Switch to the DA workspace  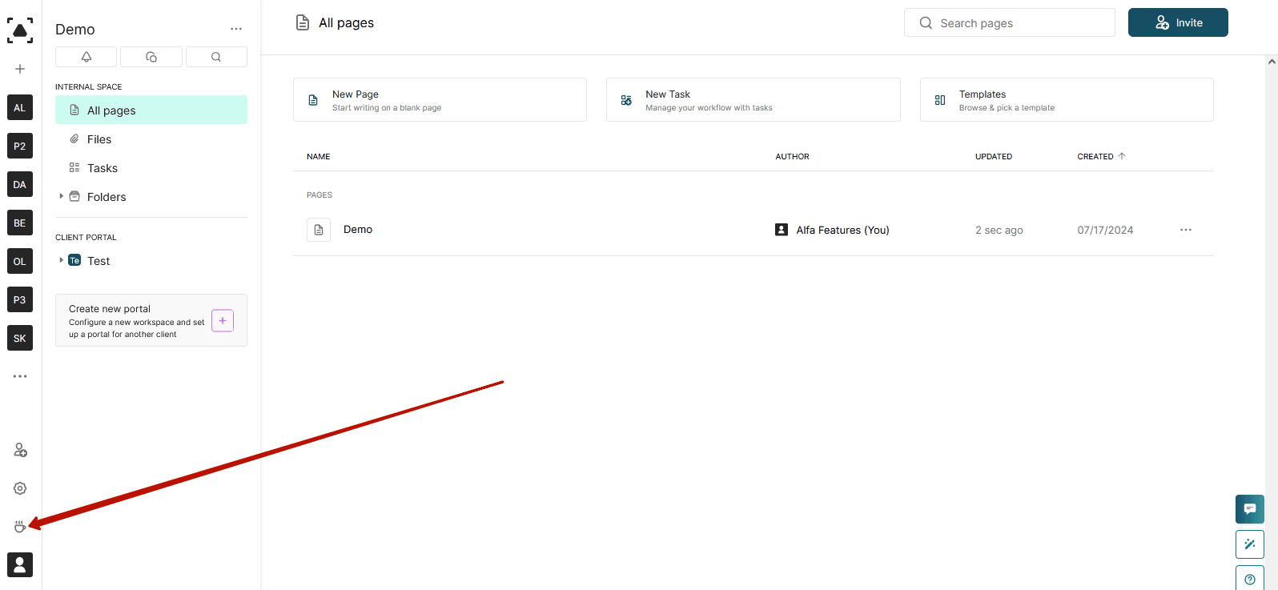click(x=20, y=184)
